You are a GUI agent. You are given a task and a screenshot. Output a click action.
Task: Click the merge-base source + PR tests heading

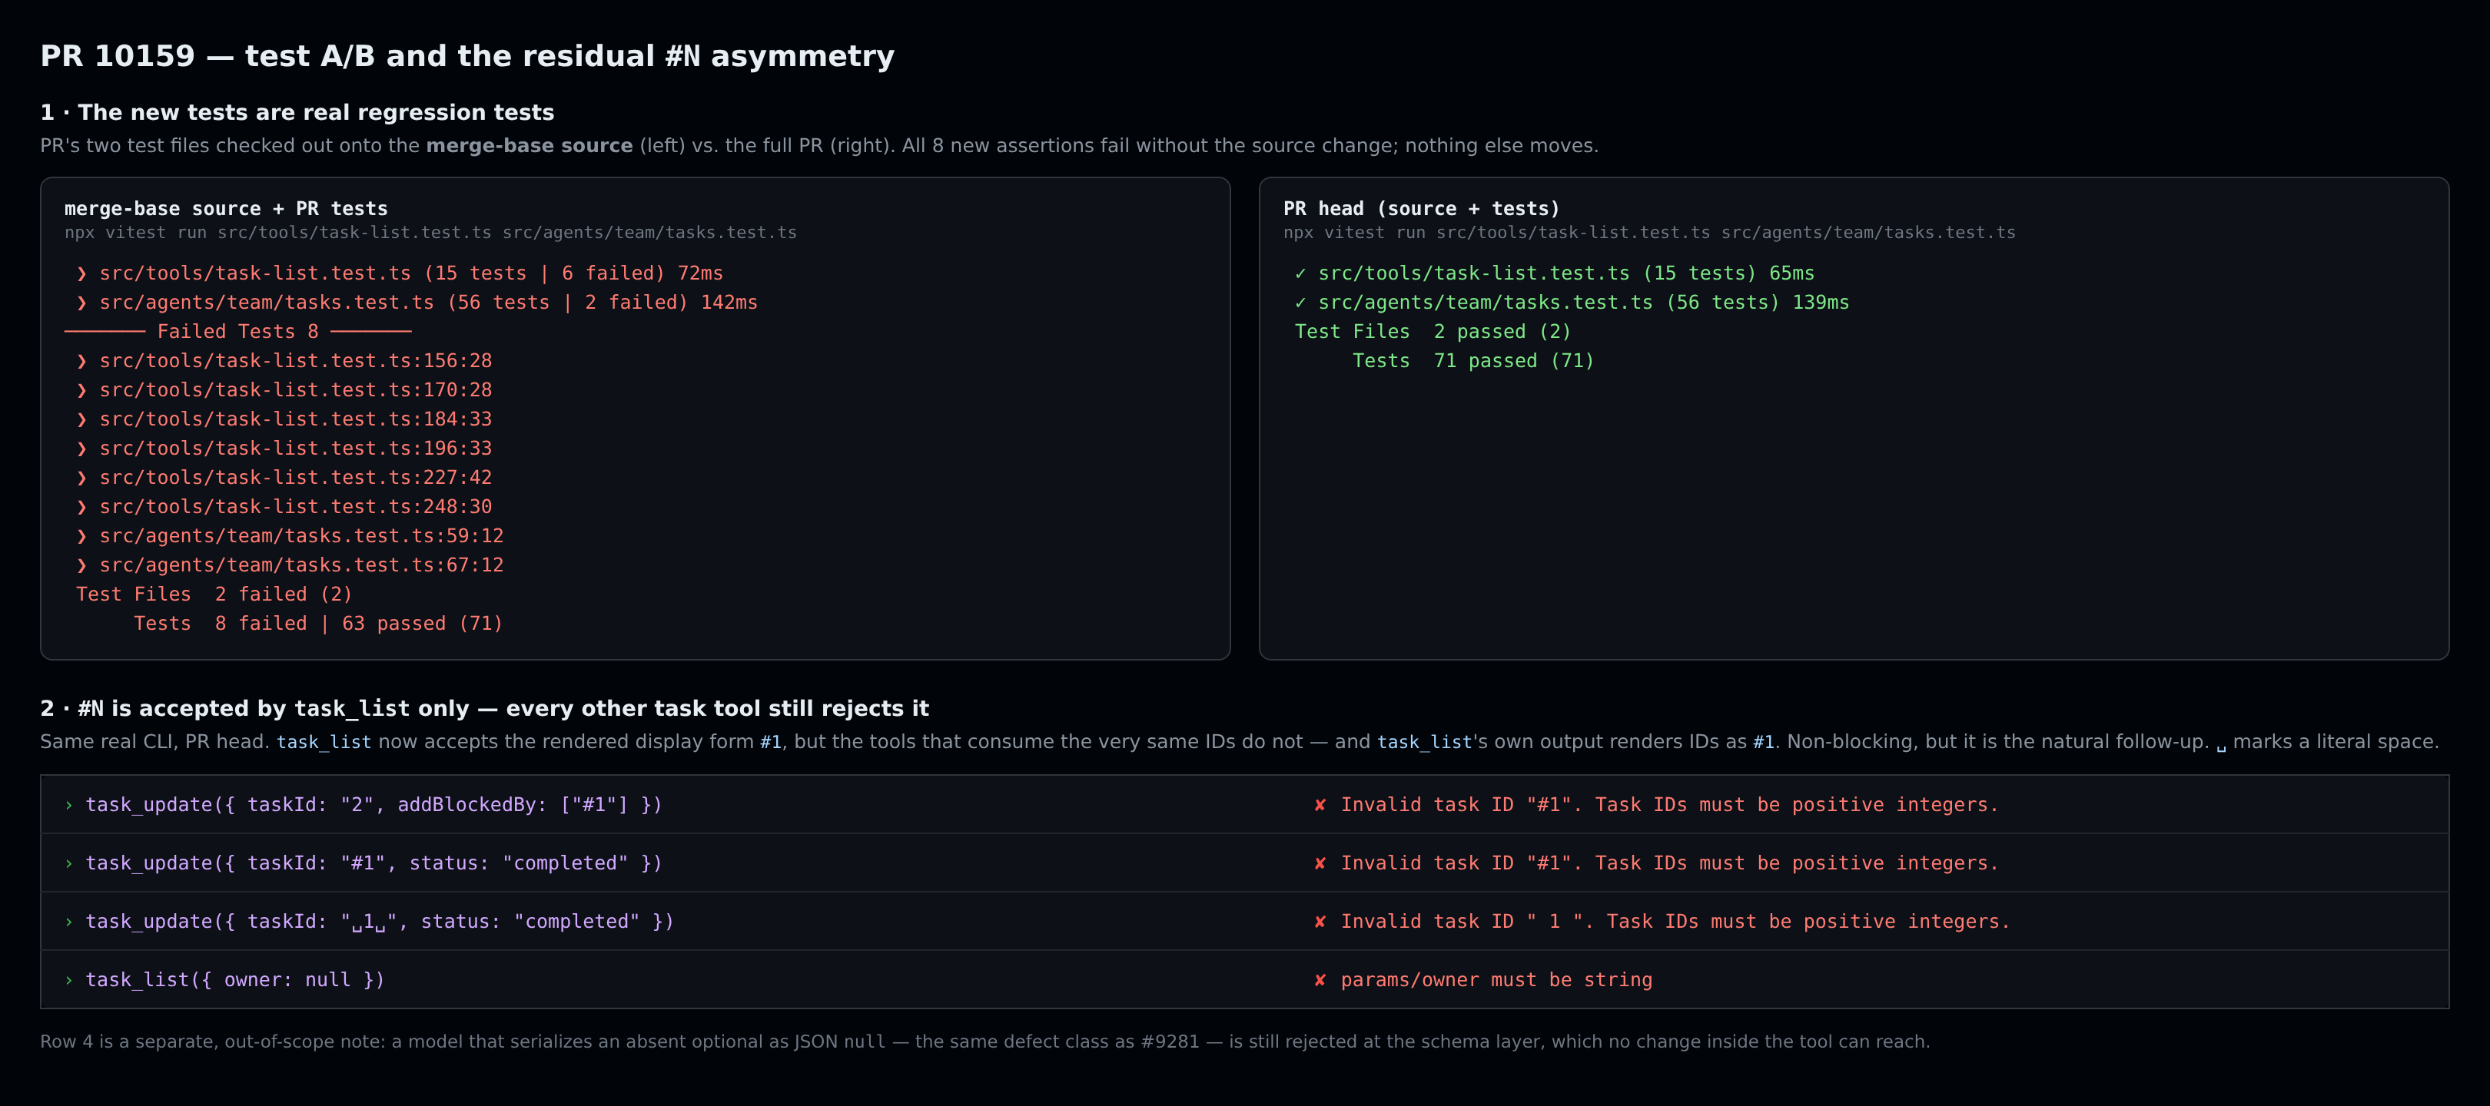[226, 209]
